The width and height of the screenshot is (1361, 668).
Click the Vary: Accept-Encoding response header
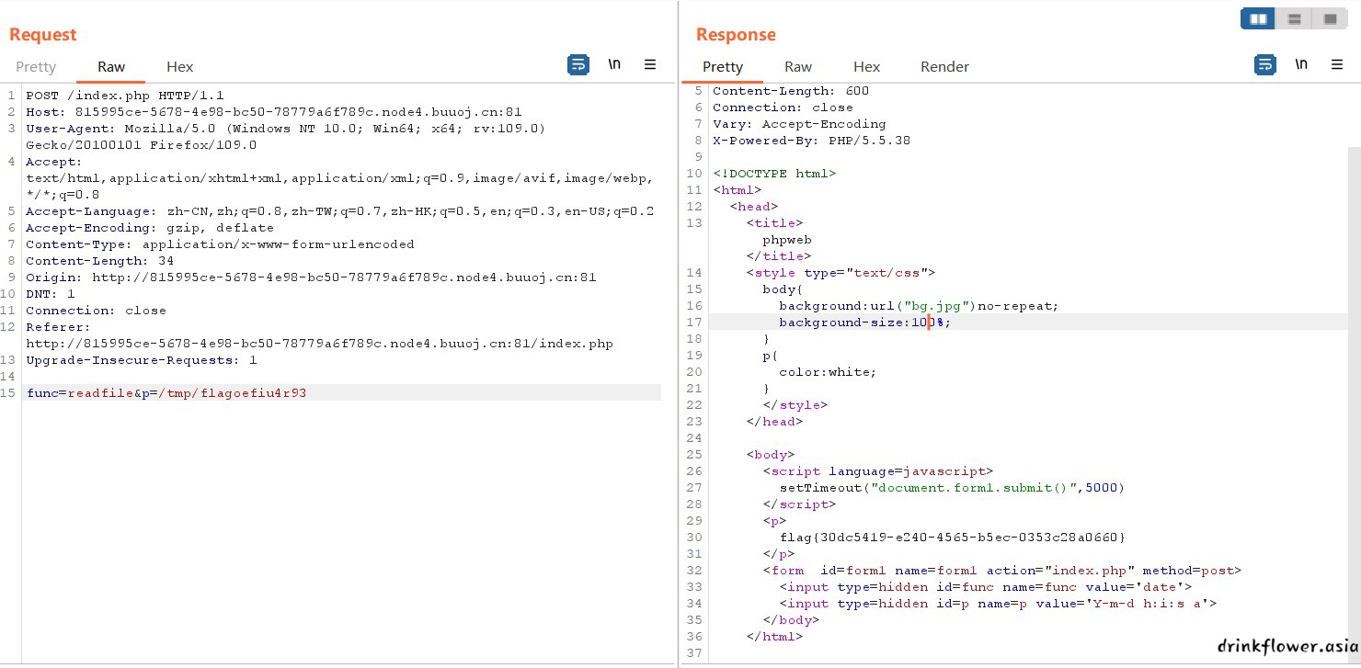(799, 124)
